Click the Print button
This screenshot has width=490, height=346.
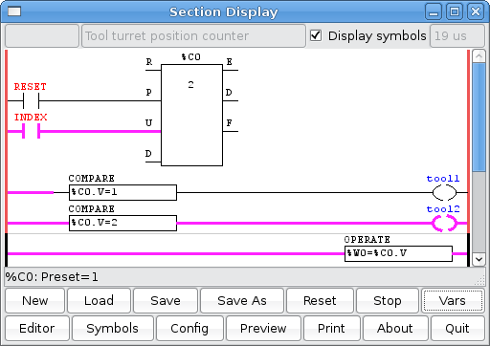pyautogui.click(x=331, y=328)
